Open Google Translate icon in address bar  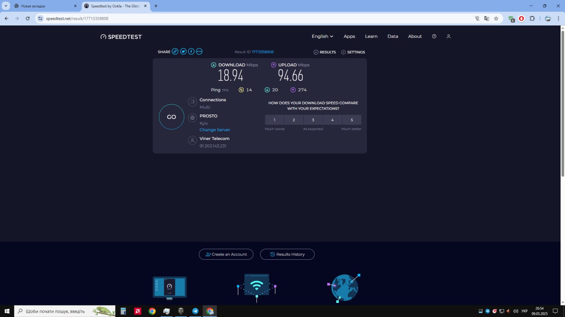click(x=486, y=18)
